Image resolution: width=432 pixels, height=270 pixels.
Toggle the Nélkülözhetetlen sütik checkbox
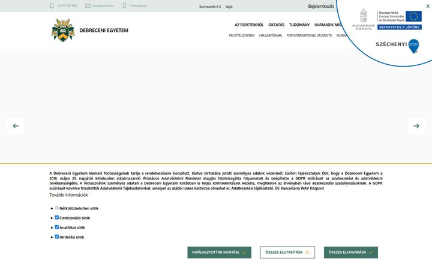pos(57,208)
